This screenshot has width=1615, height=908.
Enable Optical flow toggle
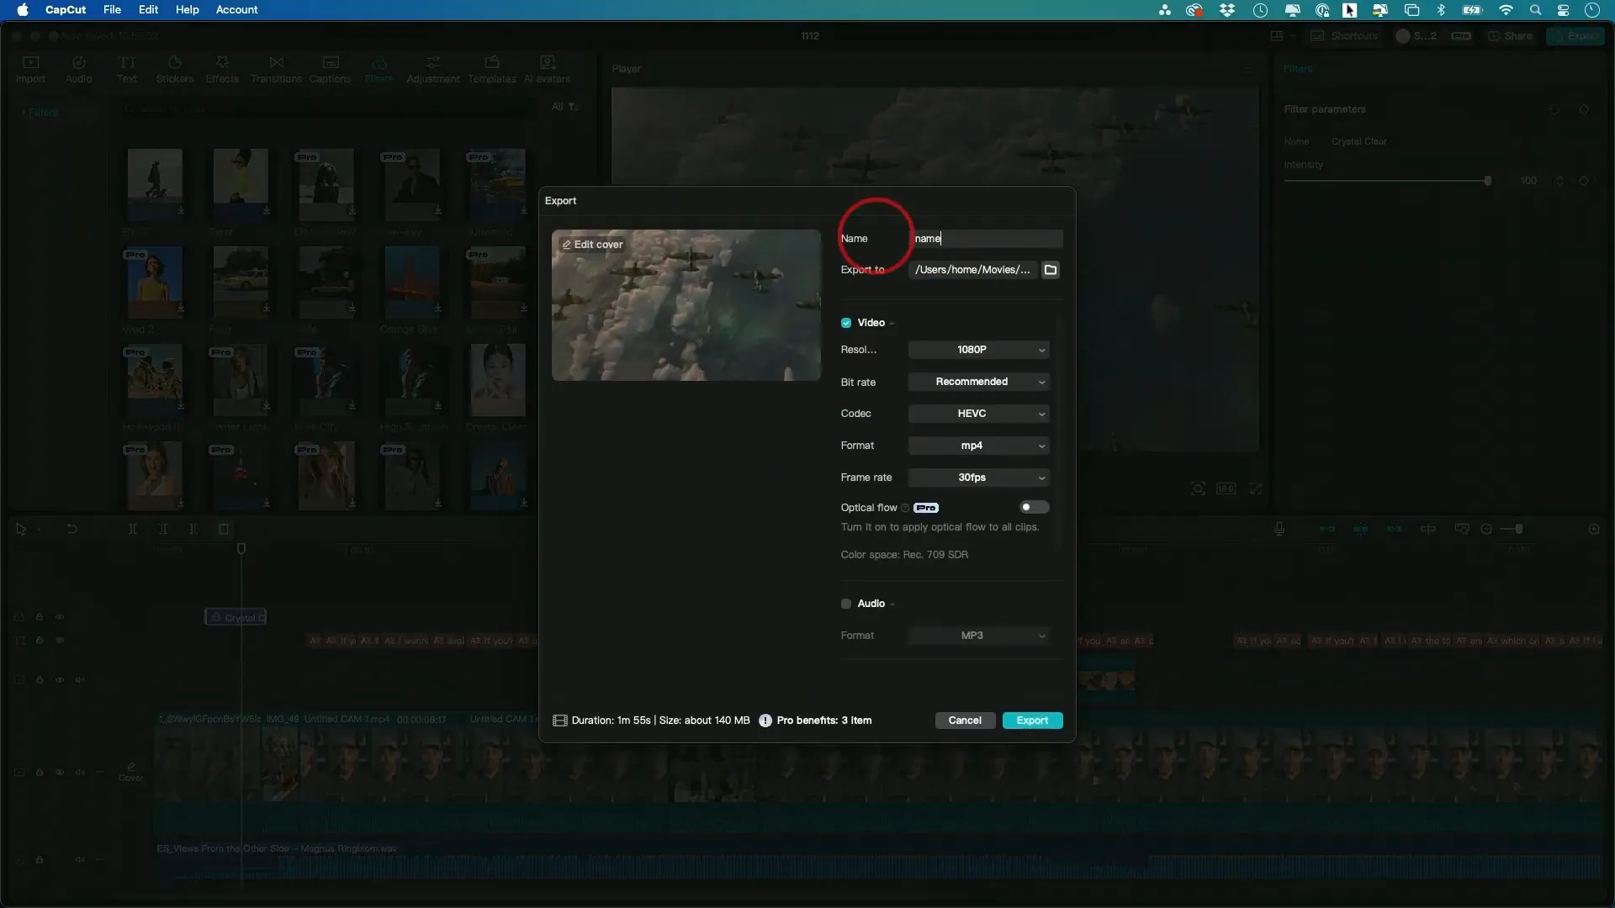click(x=1031, y=507)
